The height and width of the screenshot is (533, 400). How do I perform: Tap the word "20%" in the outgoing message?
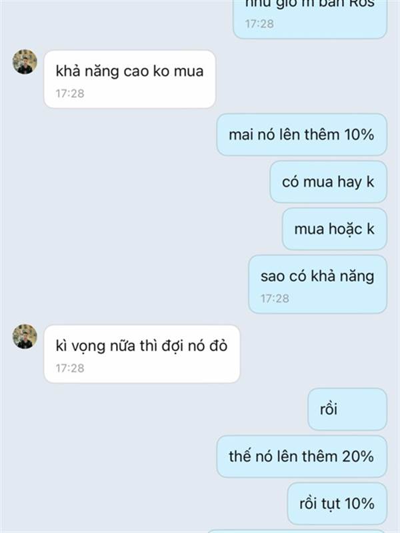(x=358, y=456)
